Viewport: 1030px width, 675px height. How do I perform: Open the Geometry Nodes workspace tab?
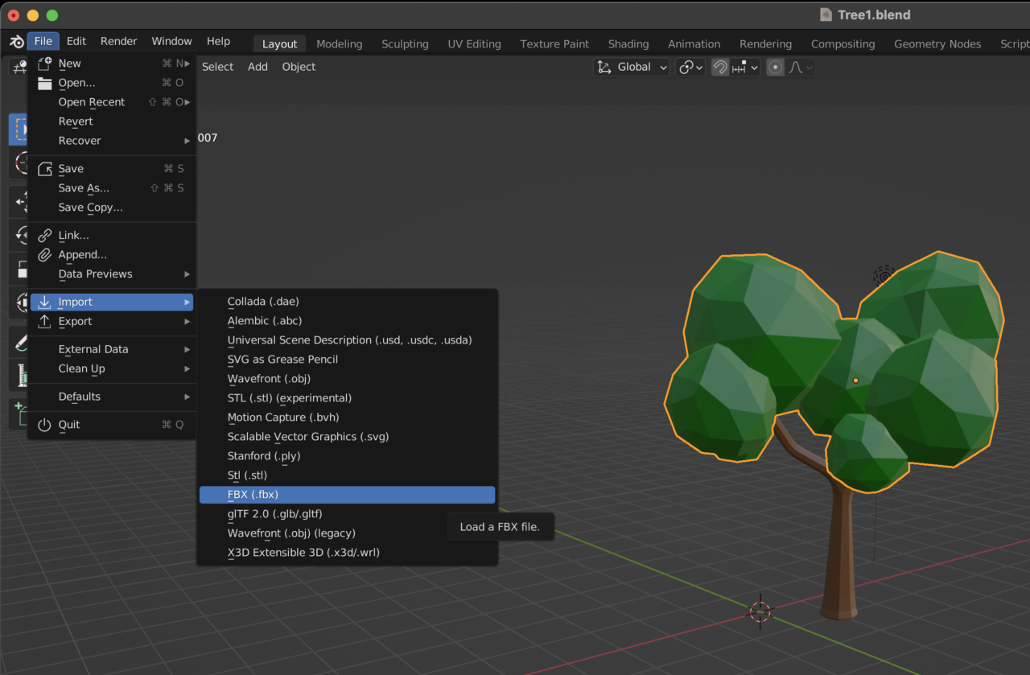pos(937,43)
